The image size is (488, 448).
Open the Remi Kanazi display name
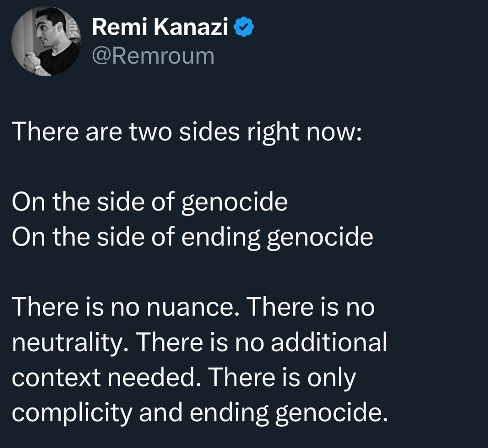(x=160, y=28)
